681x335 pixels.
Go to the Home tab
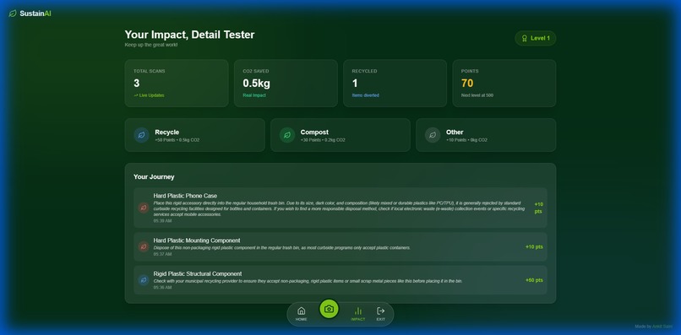301,314
